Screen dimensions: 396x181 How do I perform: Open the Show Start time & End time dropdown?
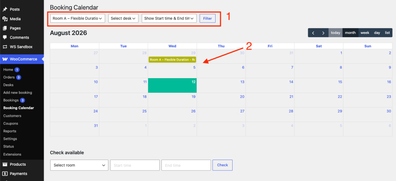coord(169,19)
